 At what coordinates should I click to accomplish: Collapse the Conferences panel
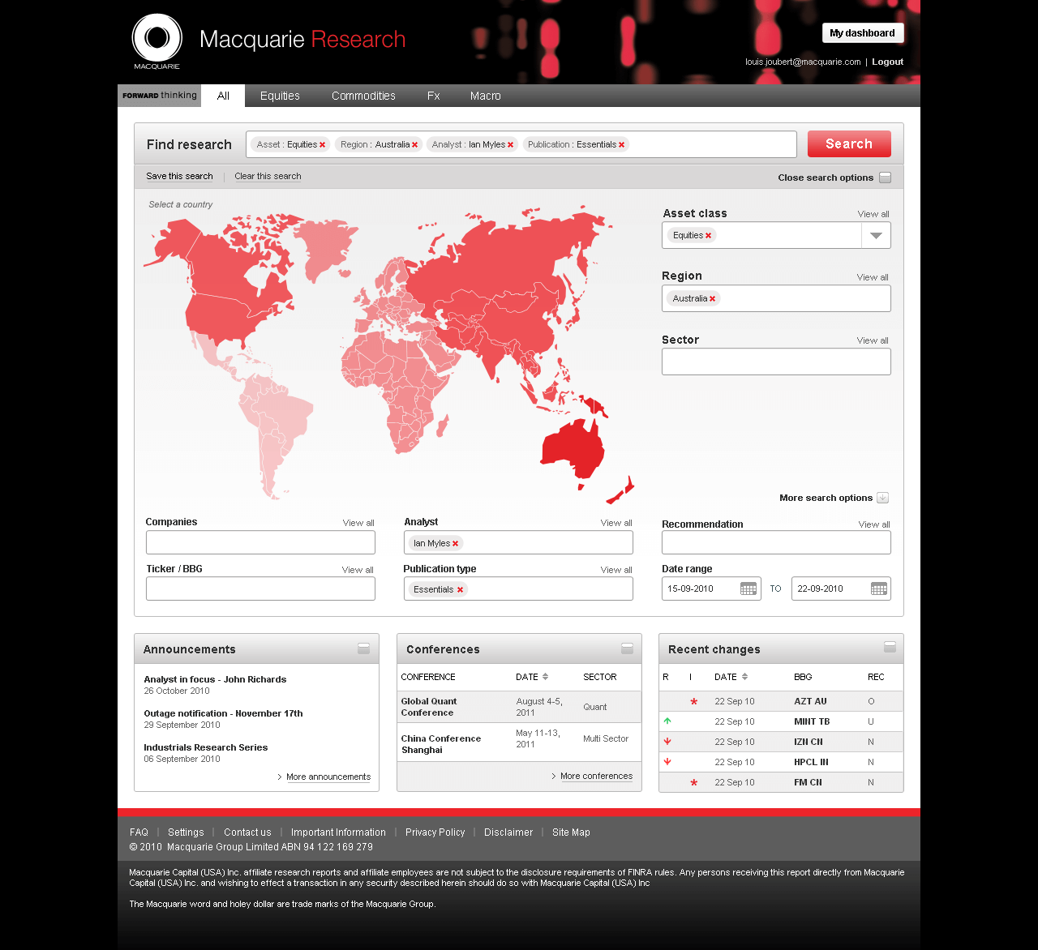[627, 648]
